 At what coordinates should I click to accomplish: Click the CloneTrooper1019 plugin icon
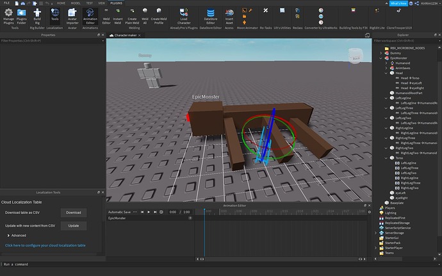pyautogui.click(x=399, y=10)
